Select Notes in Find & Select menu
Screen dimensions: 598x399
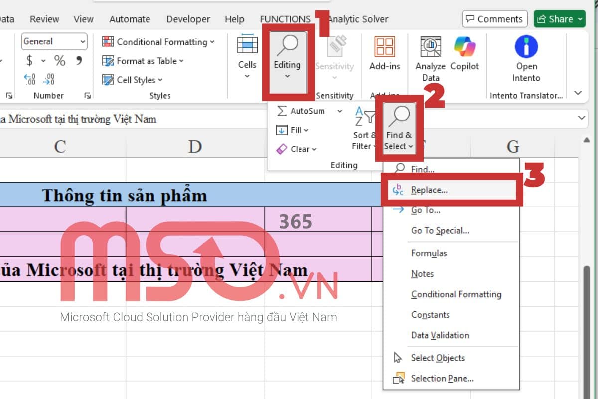click(452, 274)
